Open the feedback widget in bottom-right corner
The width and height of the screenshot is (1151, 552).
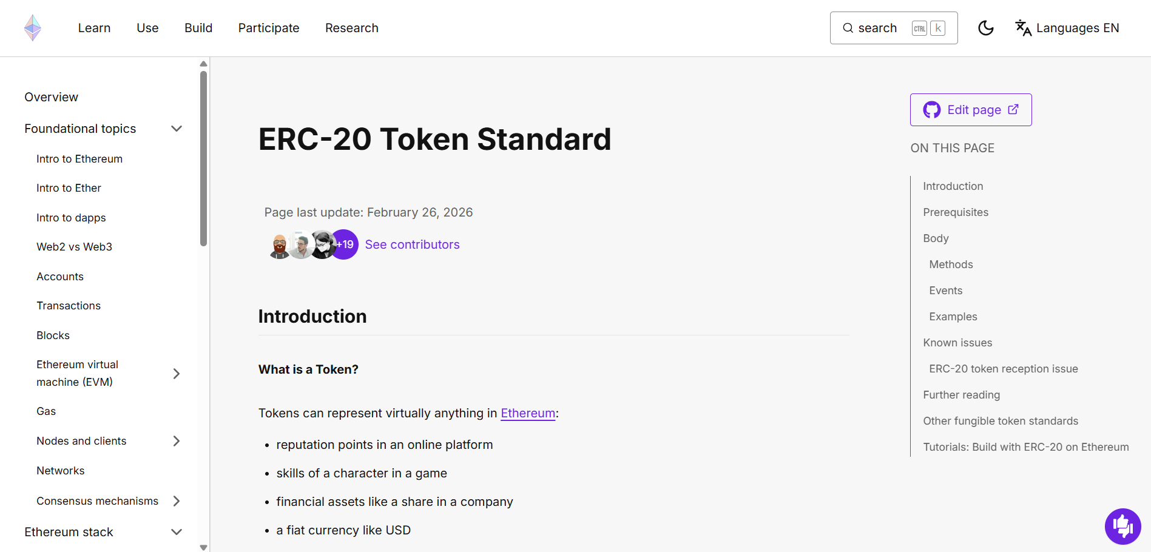pos(1122,527)
